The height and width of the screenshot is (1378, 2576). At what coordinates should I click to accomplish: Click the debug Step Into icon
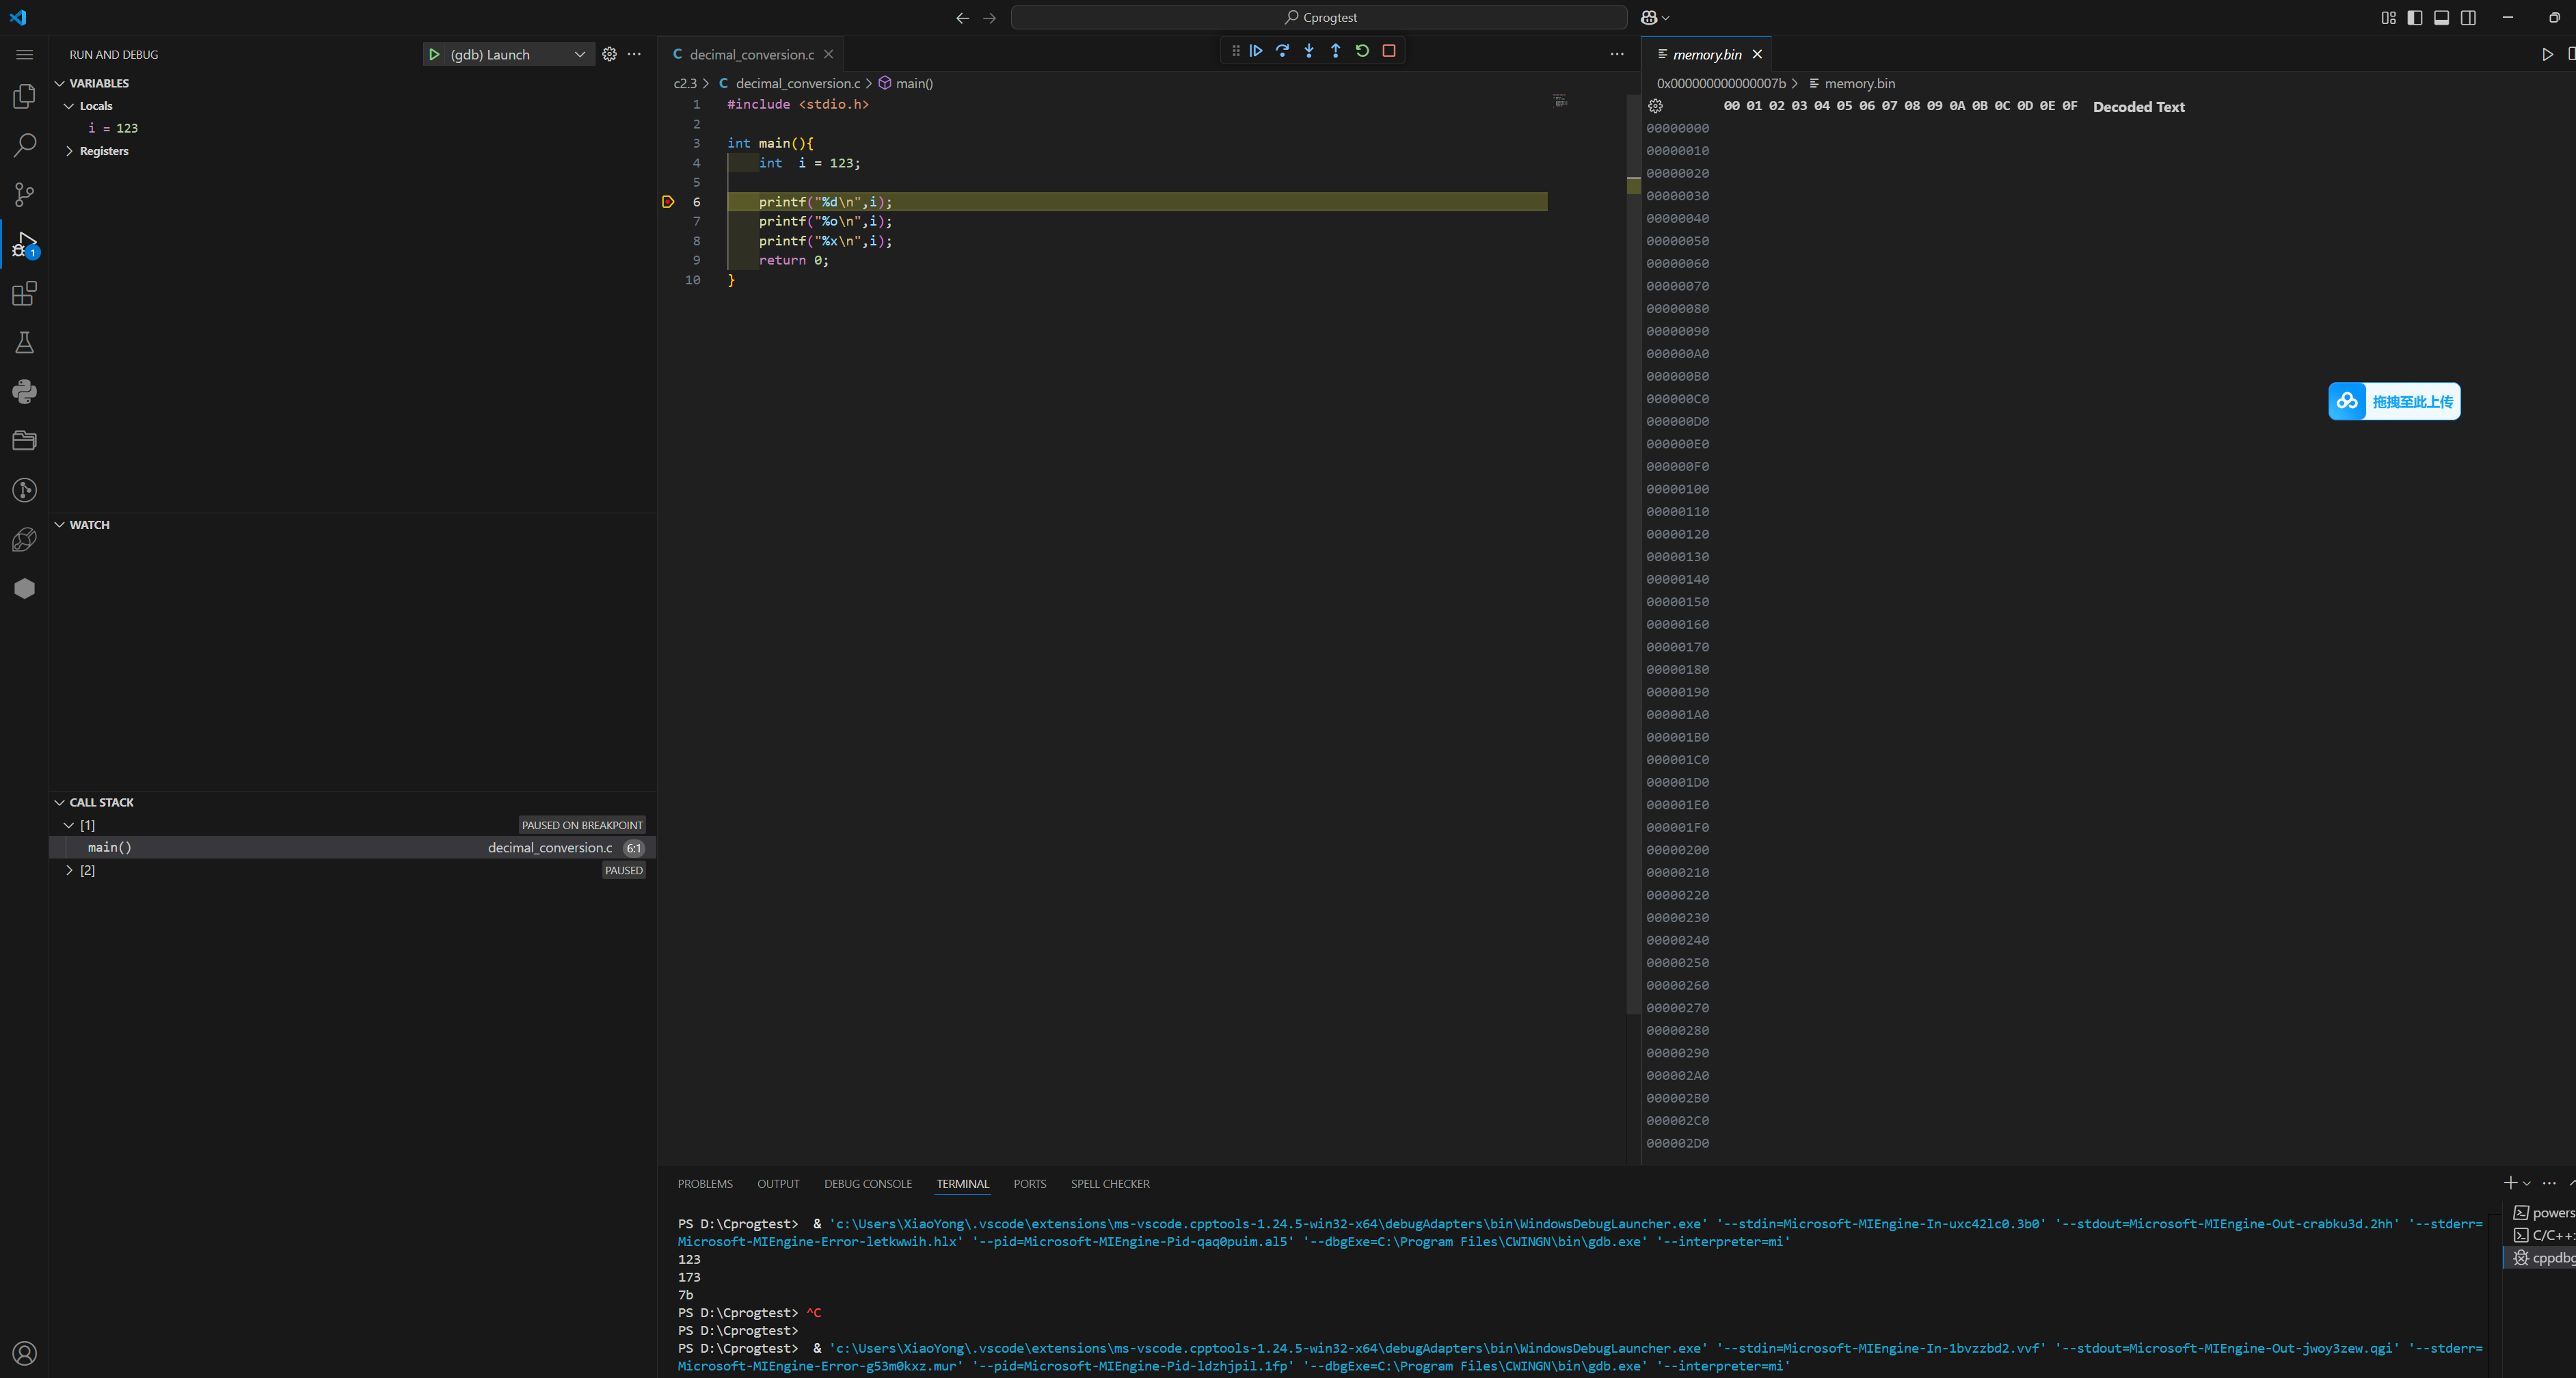[1309, 51]
